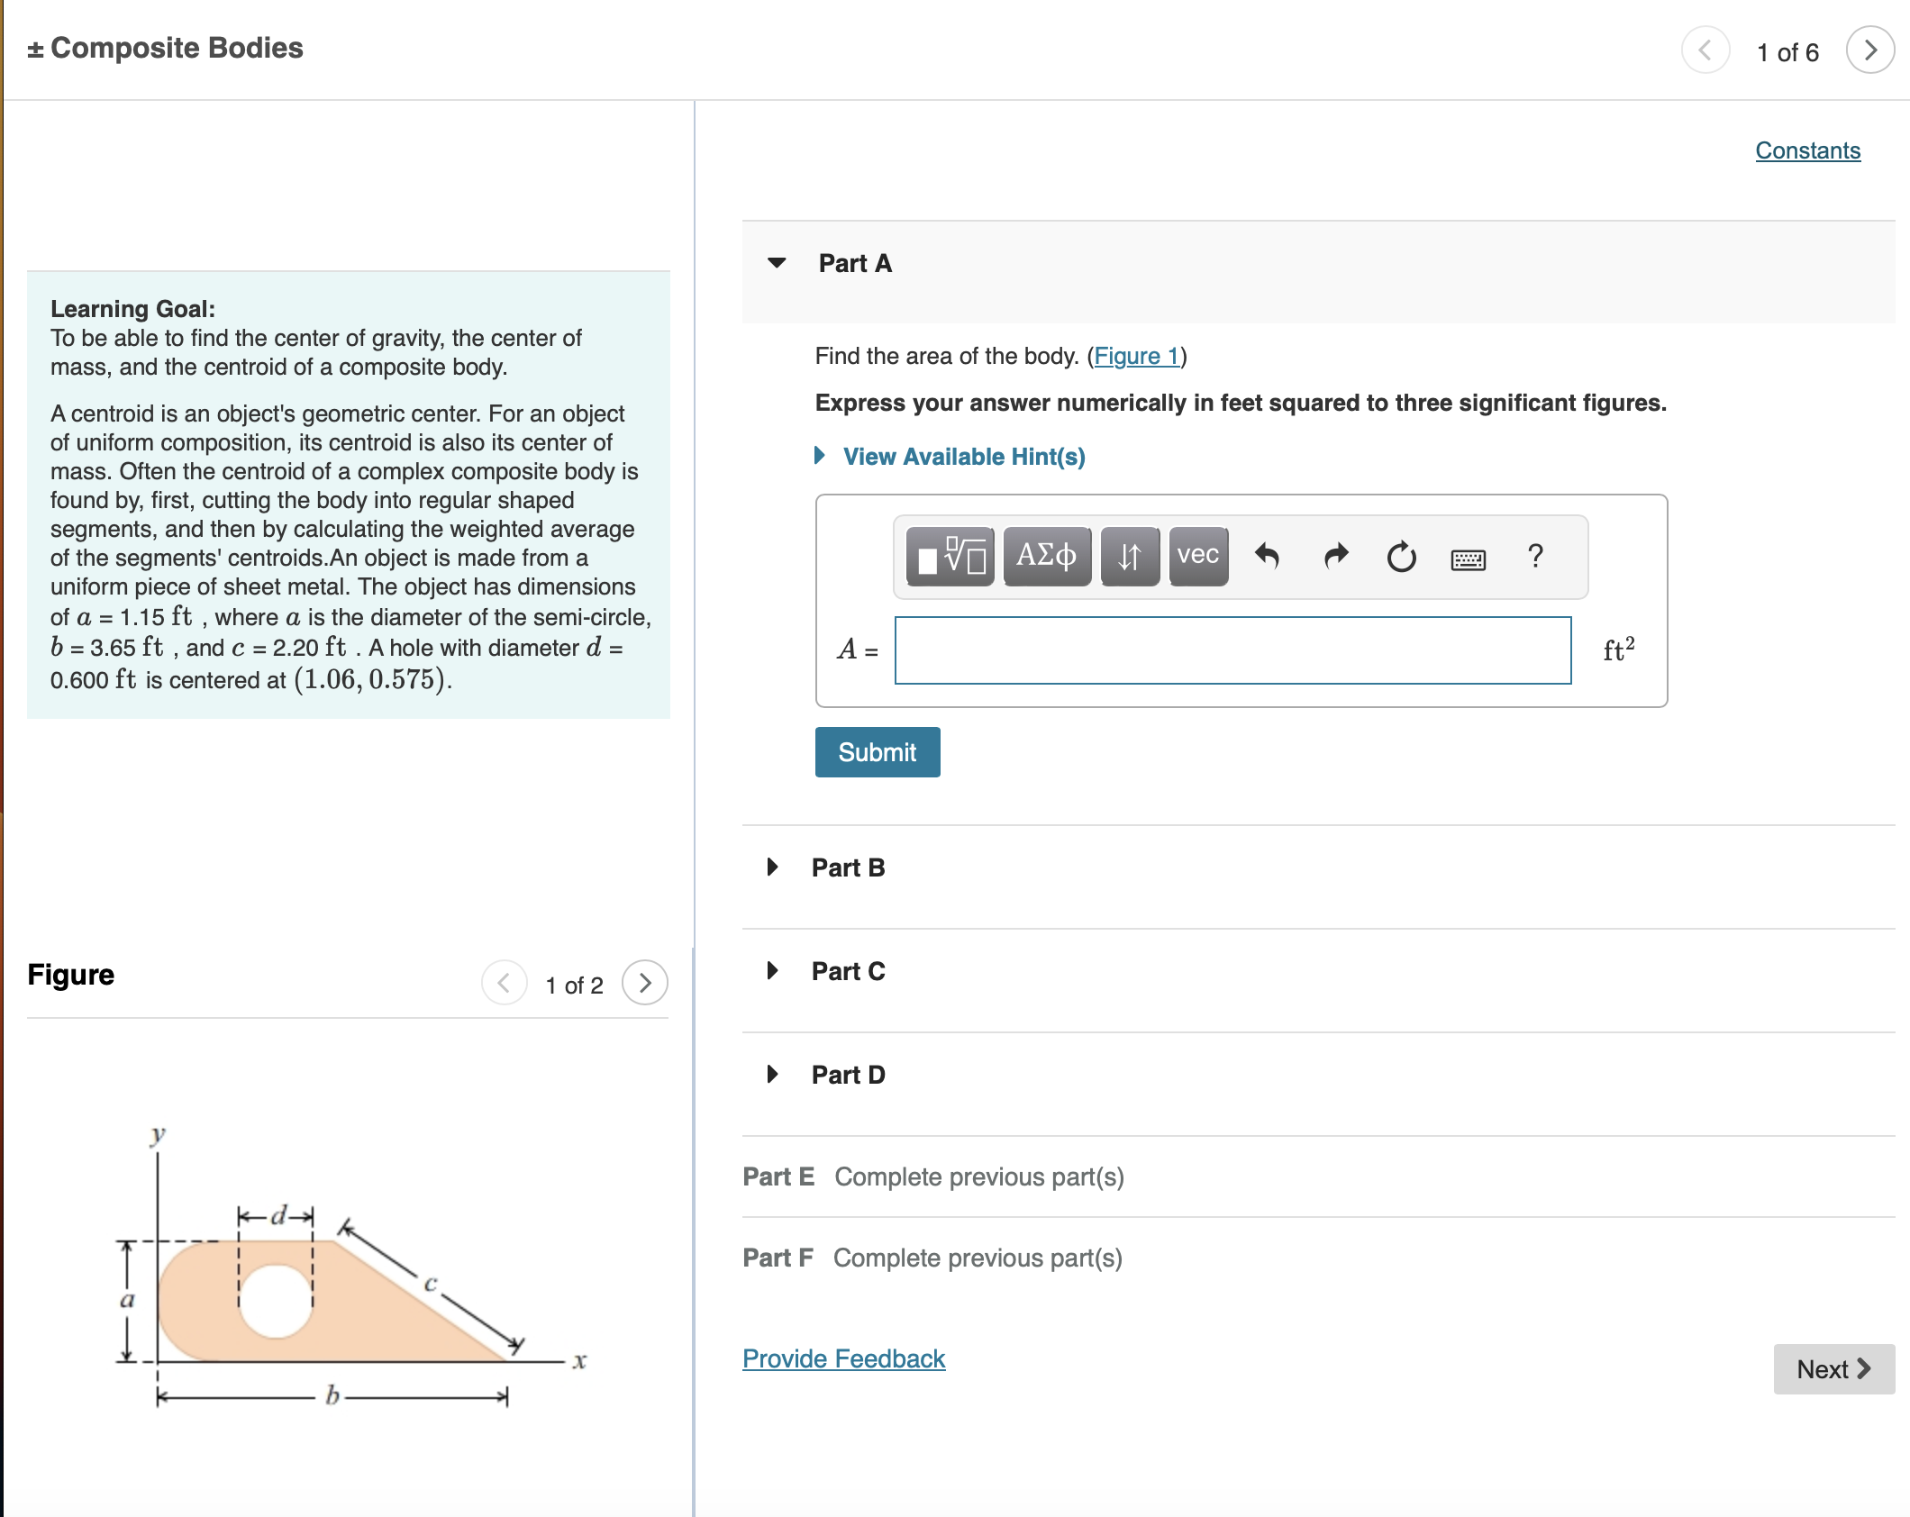Redo the last answer edit
Screen dimensions: 1910x1517
tap(1334, 557)
